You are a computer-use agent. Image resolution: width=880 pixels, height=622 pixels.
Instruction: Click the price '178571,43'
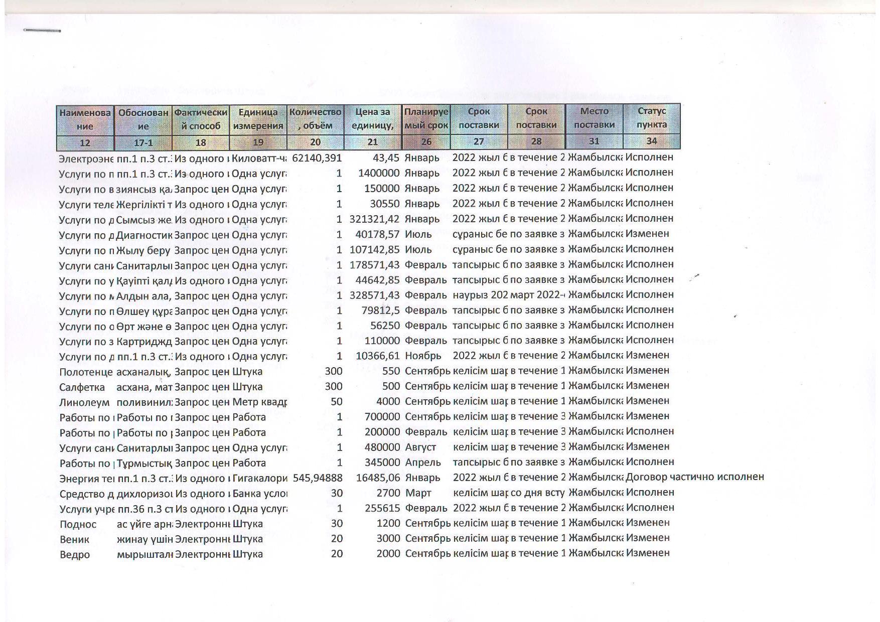(375, 265)
